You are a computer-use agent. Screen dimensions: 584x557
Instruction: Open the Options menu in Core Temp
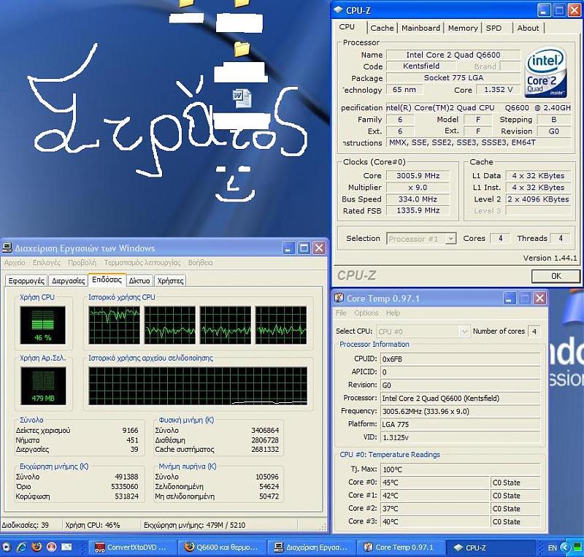pyautogui.click(x=366, y=313)
